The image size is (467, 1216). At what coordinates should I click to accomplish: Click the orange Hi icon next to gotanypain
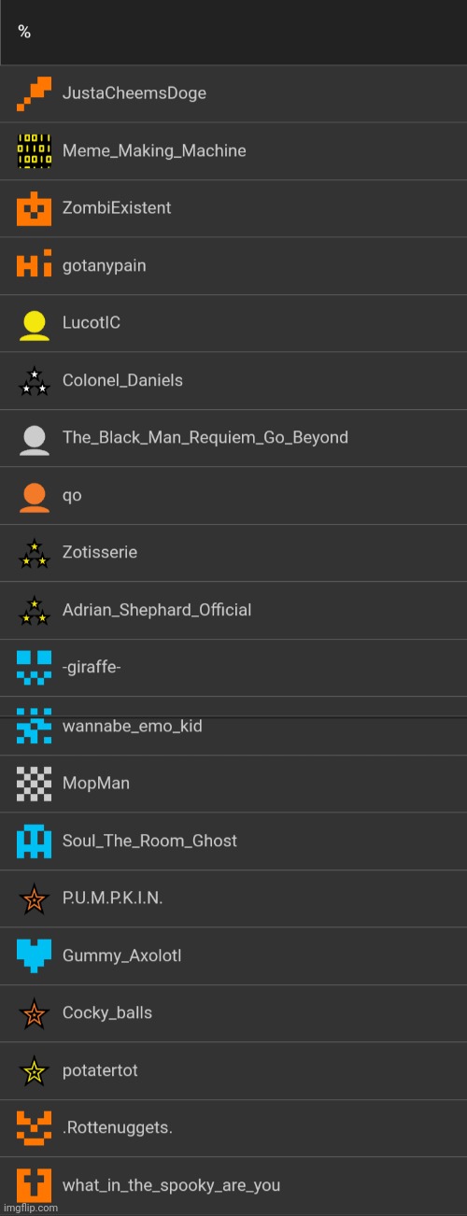pos(34,265)
